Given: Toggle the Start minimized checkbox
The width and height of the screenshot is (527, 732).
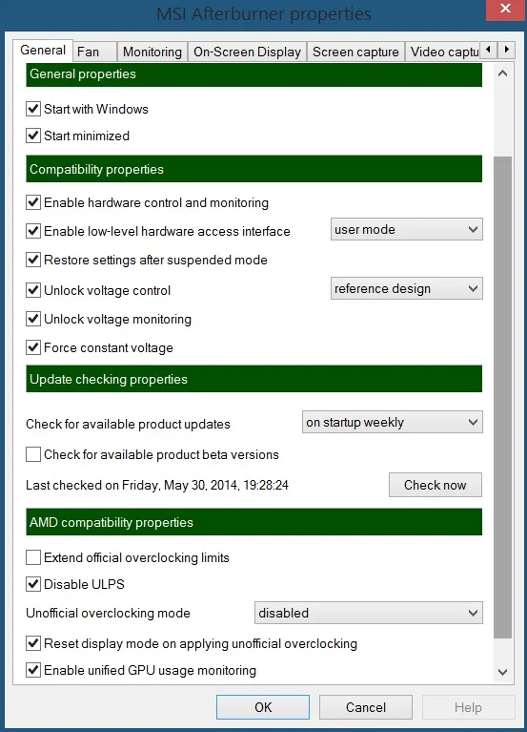Looking at the screenshot, I should 33,136.
